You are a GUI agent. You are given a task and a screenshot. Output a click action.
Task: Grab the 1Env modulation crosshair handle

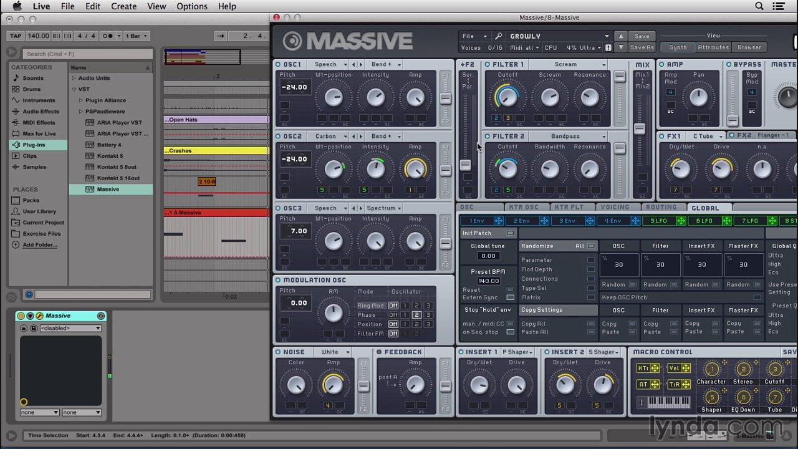(x=498, y=221)
